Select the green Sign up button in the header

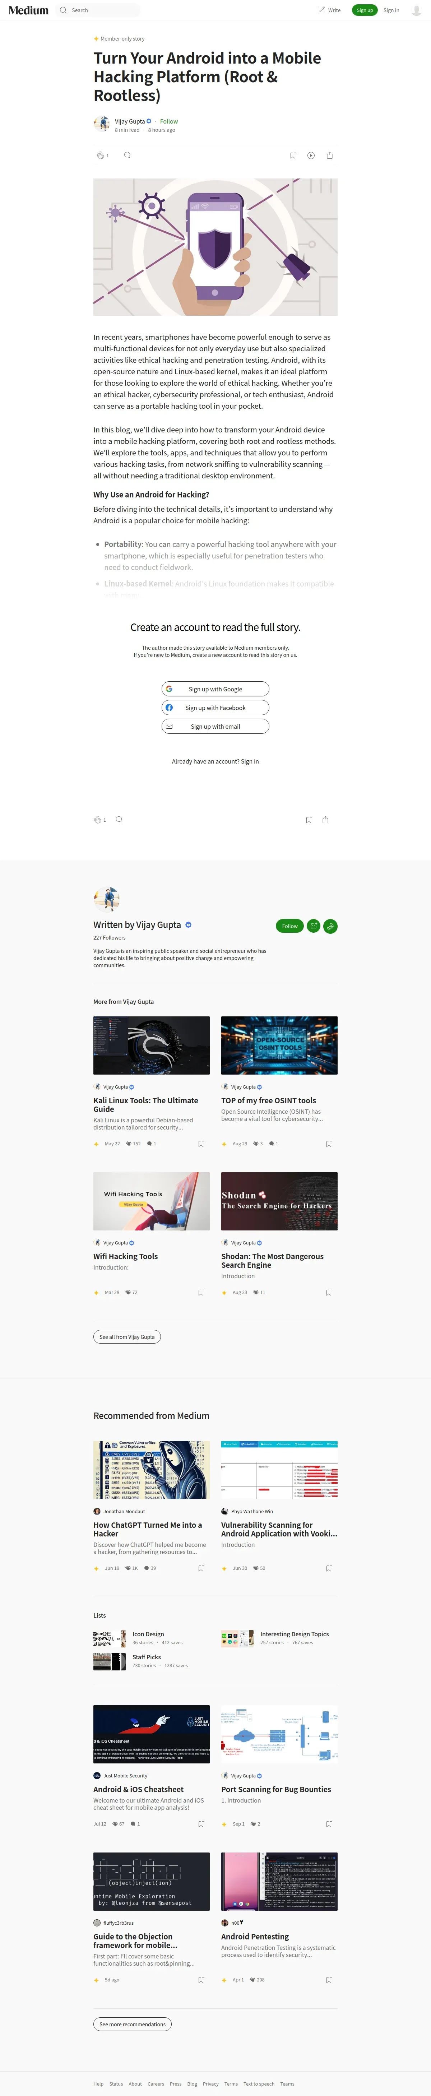pyautogui.click(x=364, y=10)
